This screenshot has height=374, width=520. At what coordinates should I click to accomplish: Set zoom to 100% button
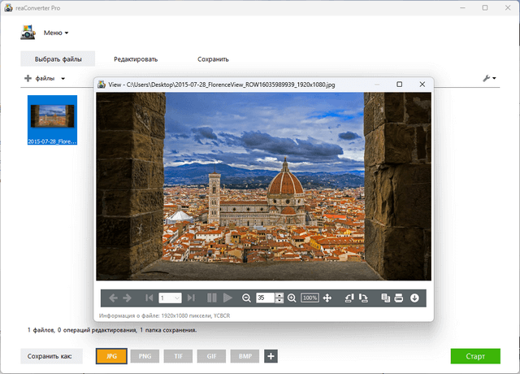coord(310,298)
